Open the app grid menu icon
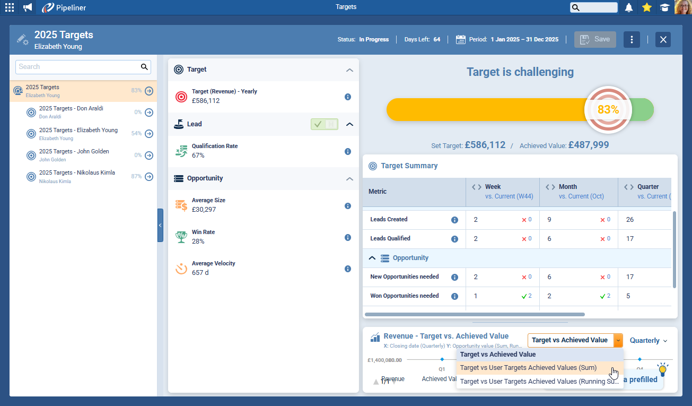Viewport: 692px width, 406px height. tap(10, 7)
